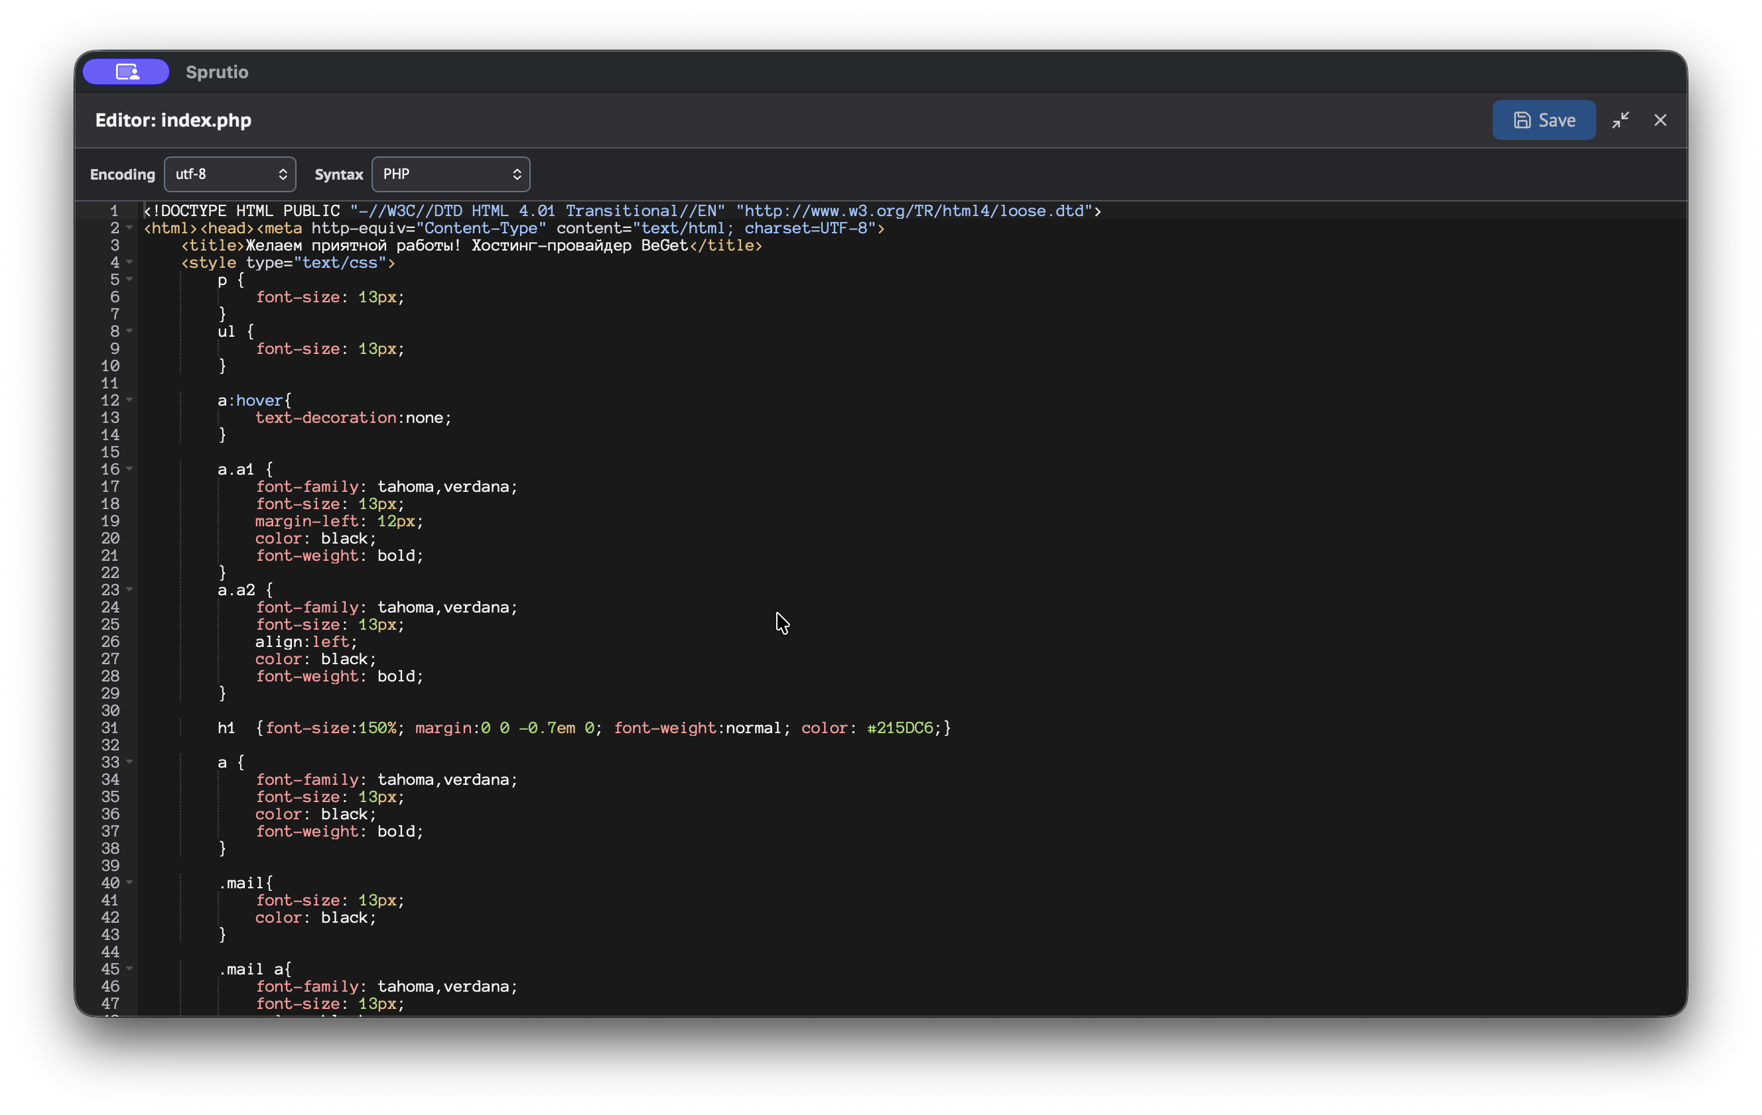Click in the DOCTYPE declaration on line 1

tap(622, 211)
